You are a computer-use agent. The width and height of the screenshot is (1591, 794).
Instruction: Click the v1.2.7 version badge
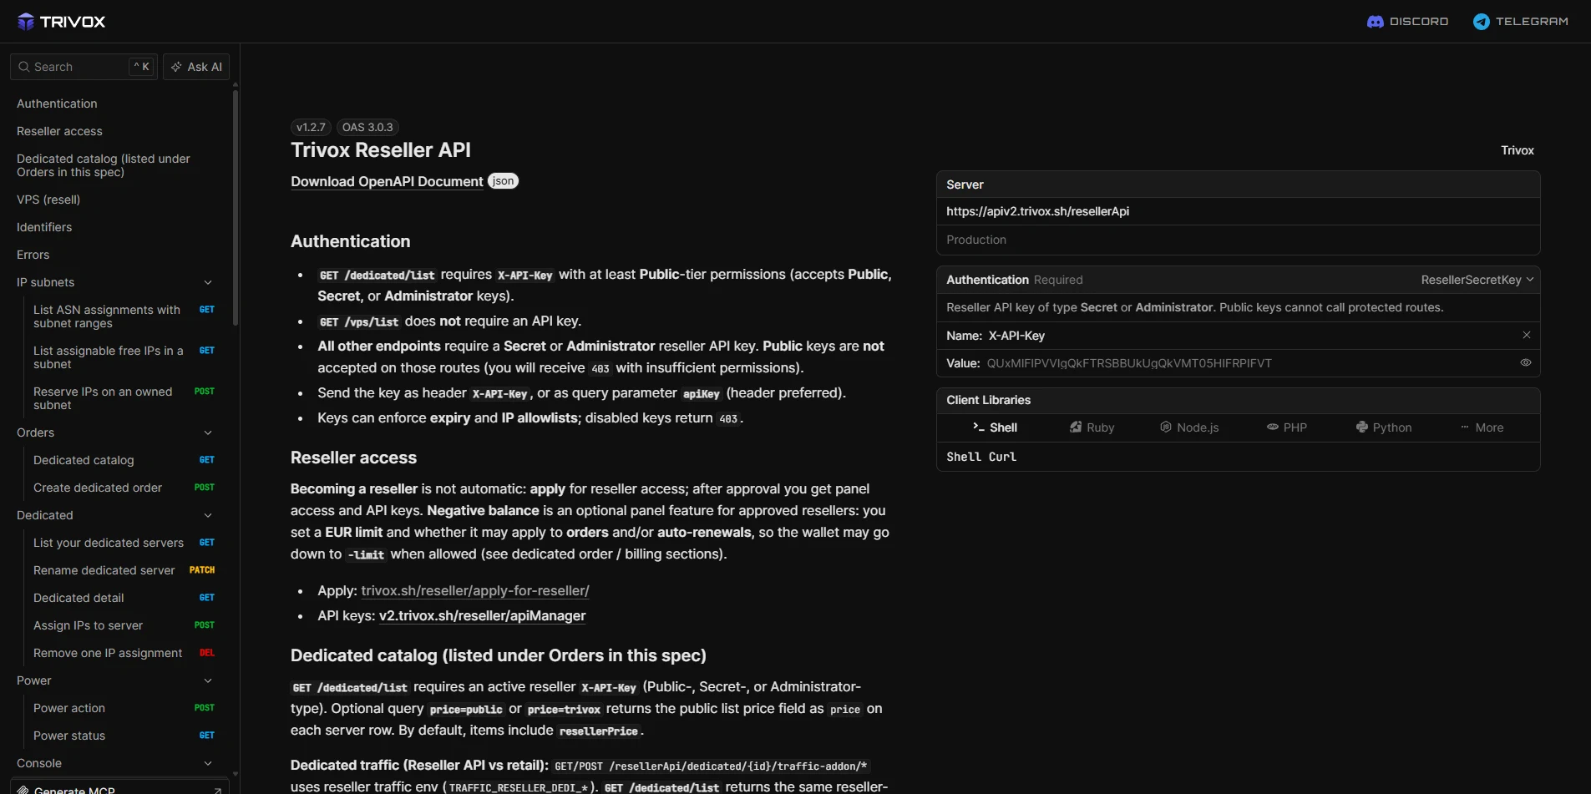[x=311, y=127]
